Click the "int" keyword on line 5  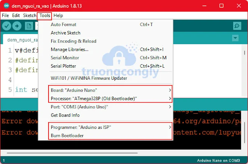point(21,90)
